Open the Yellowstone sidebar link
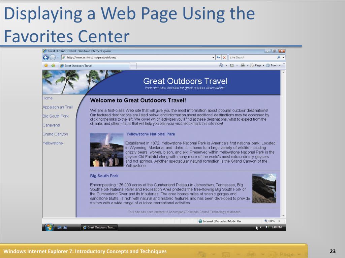 (53, 143)
